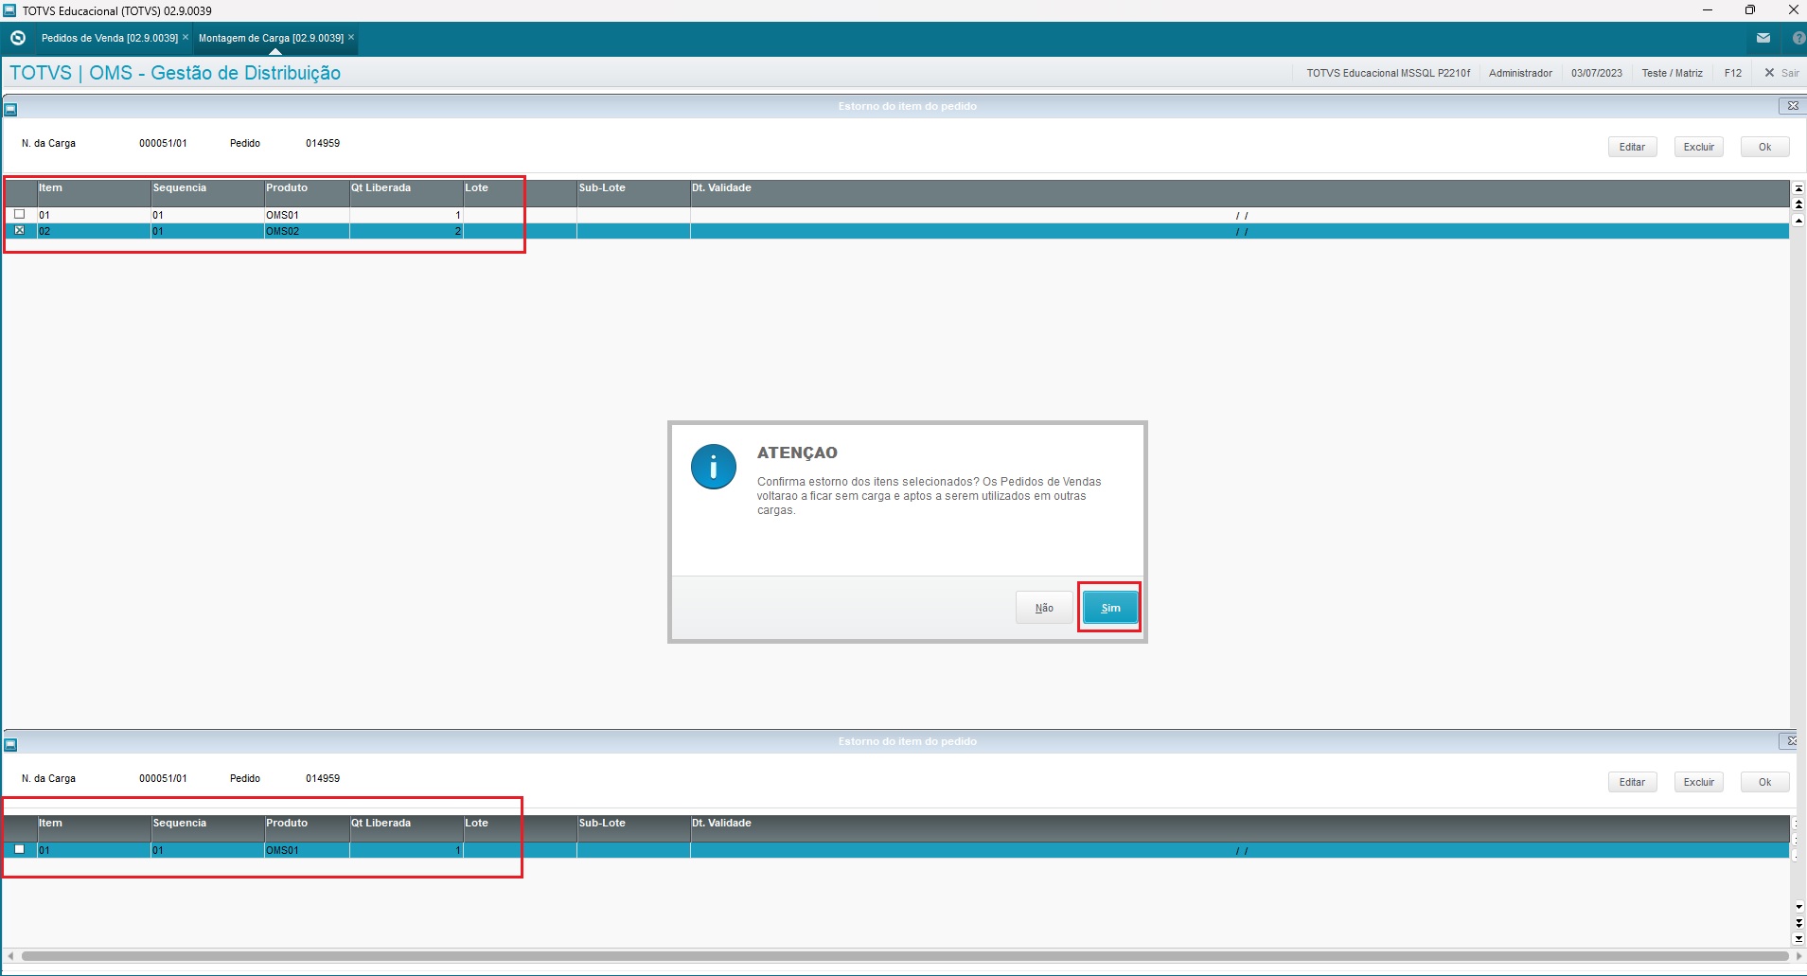Click carga number 000051/01 in the lower panel
This screenshot has width=1807, height=976.
pos(163,778)
